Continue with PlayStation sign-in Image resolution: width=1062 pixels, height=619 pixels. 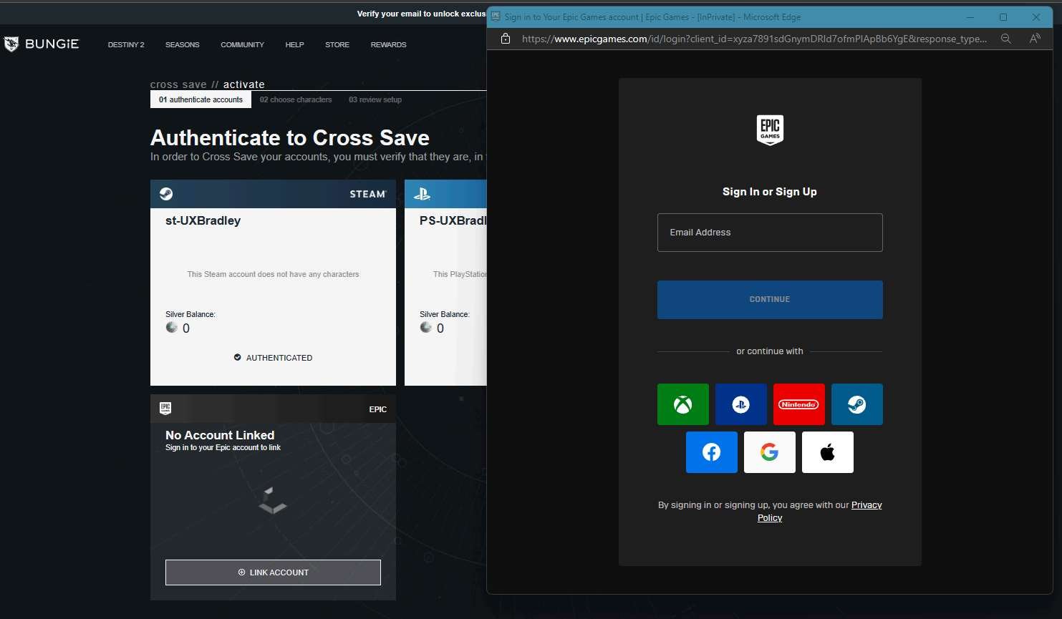coord(741,404)
